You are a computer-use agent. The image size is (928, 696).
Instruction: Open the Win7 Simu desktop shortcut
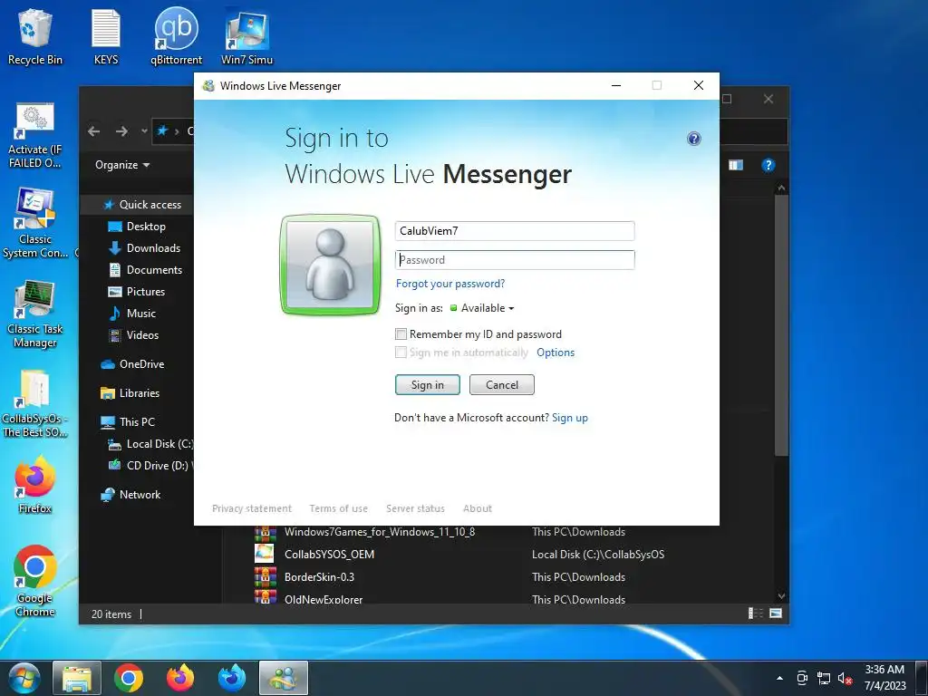tap(246, 36)
